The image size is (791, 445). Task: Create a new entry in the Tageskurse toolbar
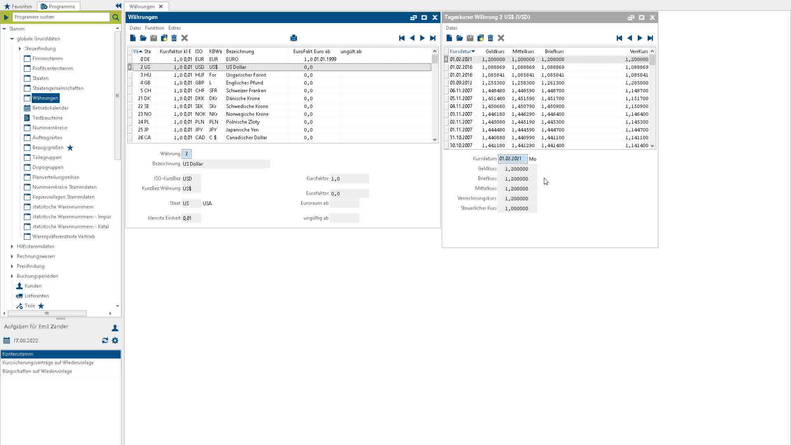(449, 38)
